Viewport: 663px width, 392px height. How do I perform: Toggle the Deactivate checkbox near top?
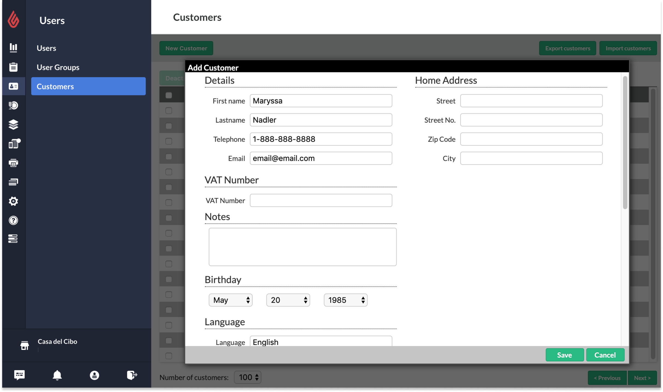pyautogui.click(x=168, y=95)
